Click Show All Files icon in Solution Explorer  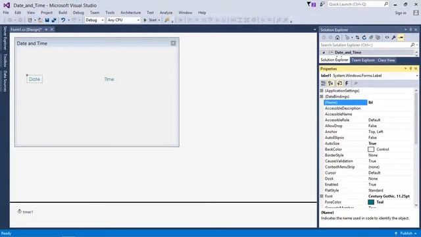click(x=378, y=38)
